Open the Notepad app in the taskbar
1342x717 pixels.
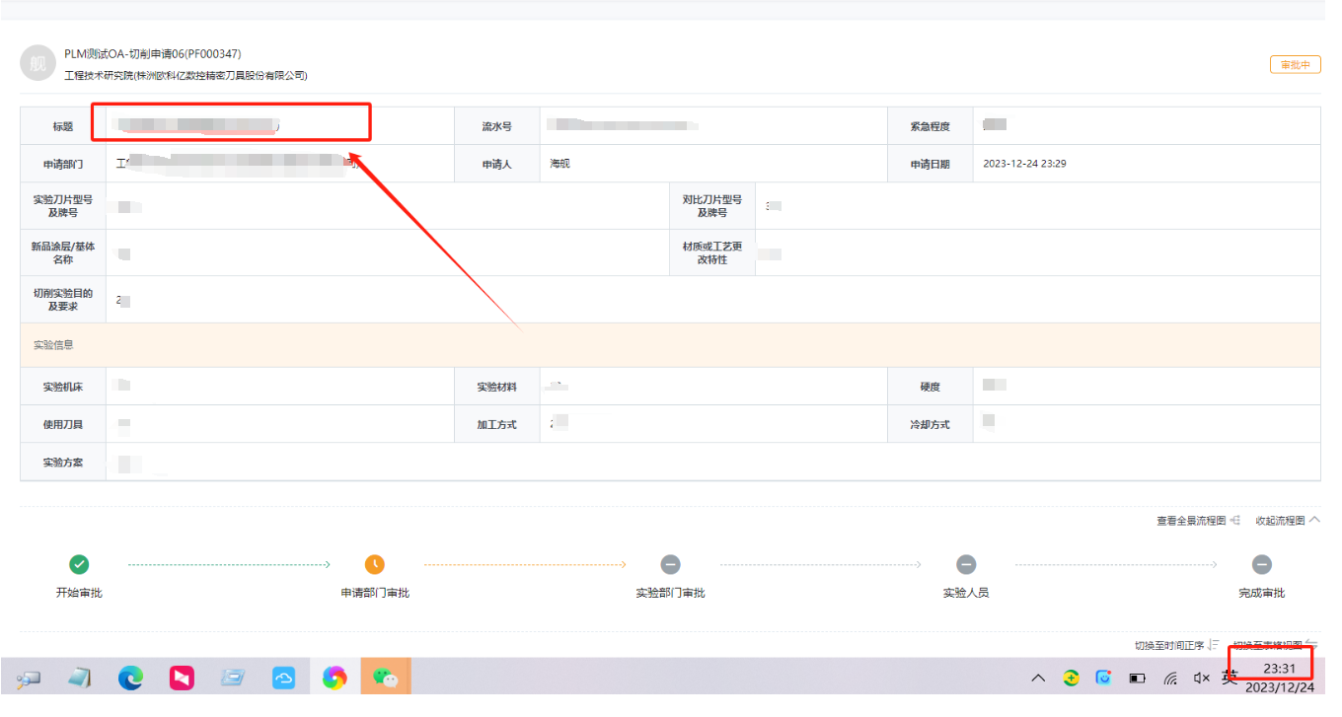[x=79, y=678]
